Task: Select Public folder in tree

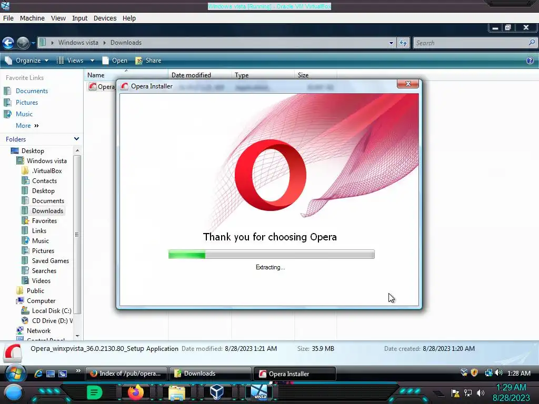Action: (35, 290)
